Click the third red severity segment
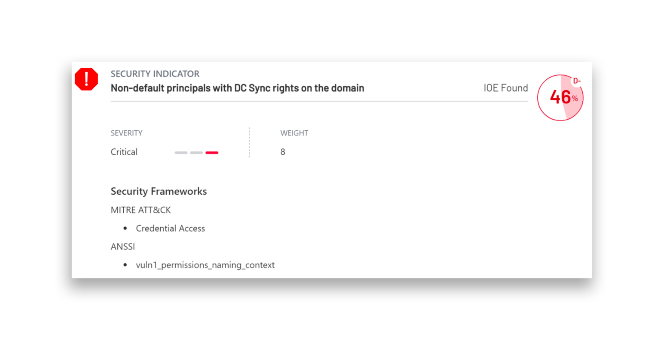This screenshot has width=664, height=340. [x=212, y=152]
